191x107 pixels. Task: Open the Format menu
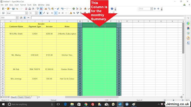point(23,5)
